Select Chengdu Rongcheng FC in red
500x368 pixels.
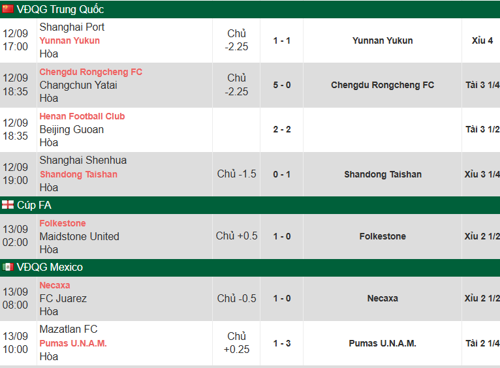[x=91, y=72]
